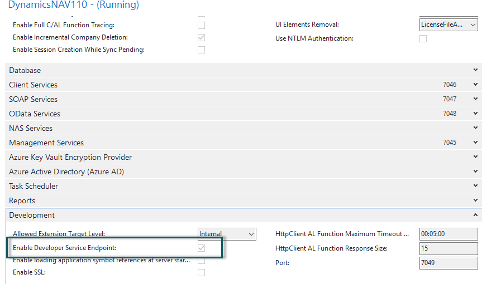Toggle Enable Full C/AL Function Tracing checkbox
The height and width of the screenshot is (284, 482).
(201, 26)
